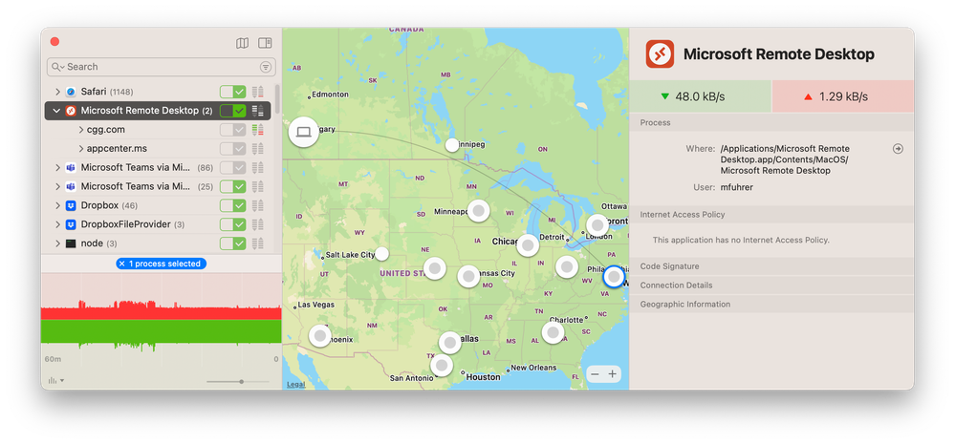The height and width of the screenshot is (444, 955).
Task: Adjust the traffic graph time slider
Action: 242,381
